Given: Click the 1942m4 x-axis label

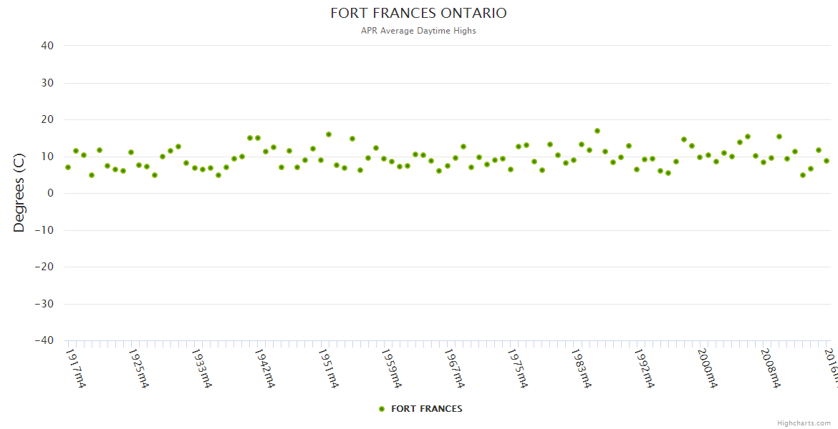Looking at the screenshot, I should (x=265, y=368).
